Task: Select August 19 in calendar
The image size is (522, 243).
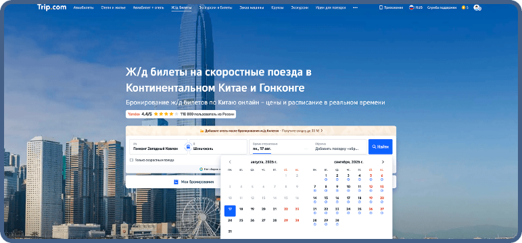Action: [x=252, y=209]
